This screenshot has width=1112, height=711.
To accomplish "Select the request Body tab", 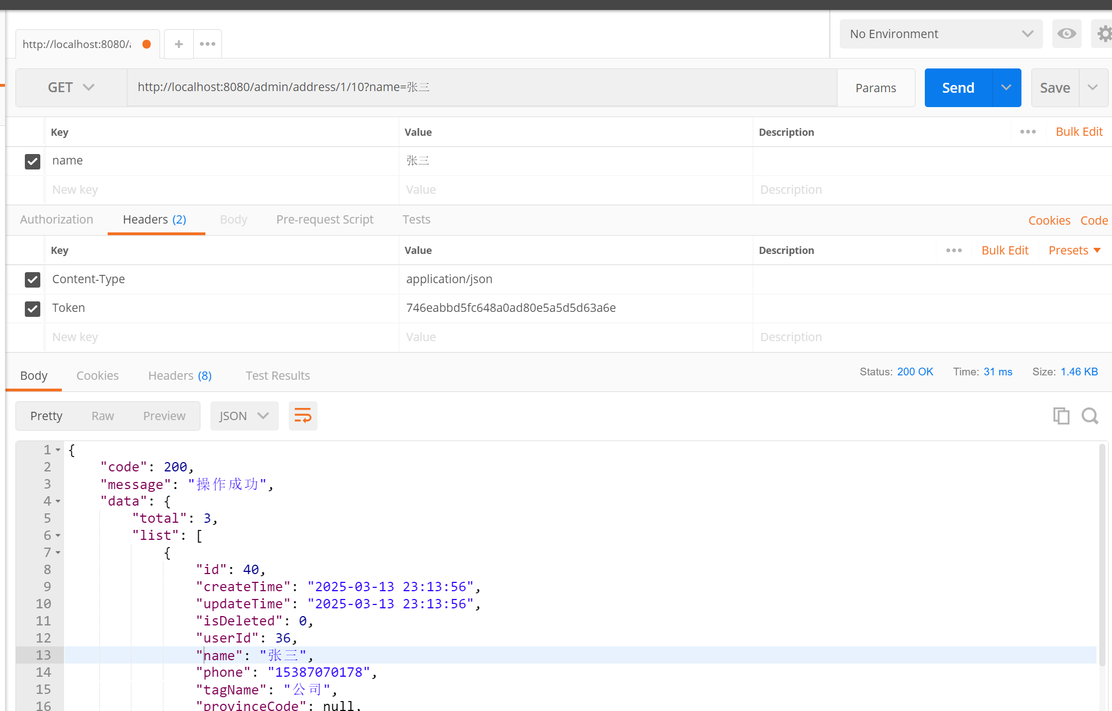I will (x=234, y=219).
